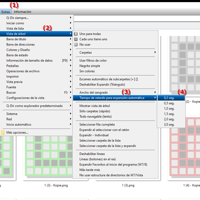Toggle 'Seleccionar carpeta de la lista y expandir'

(115, 146)
